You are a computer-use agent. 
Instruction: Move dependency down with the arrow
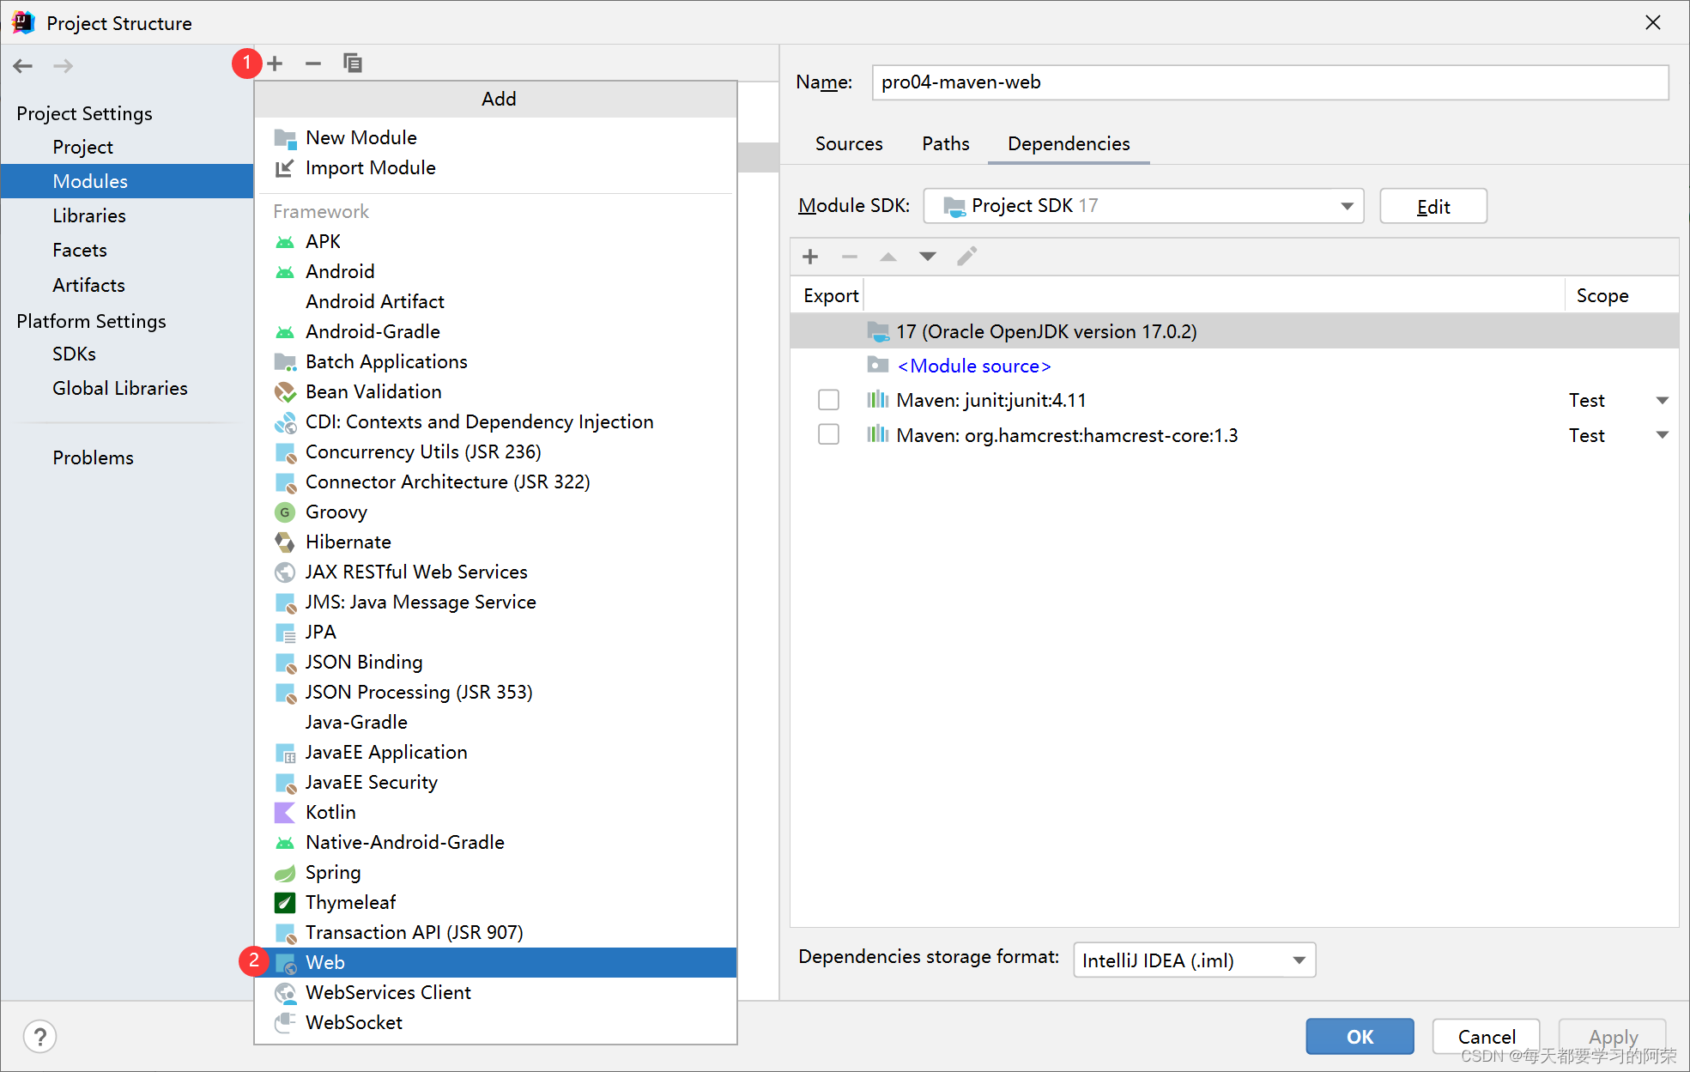pos(928,257)
